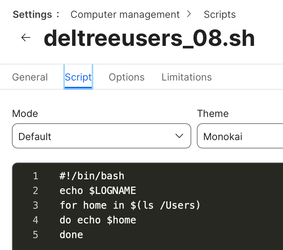The height and width of the screenshot is (250, 283).
Task: Click the Computer management breadcrumb link
Action: point(125,15)
